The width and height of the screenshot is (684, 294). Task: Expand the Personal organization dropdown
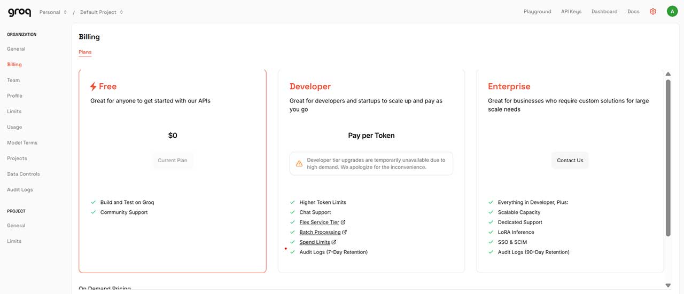coord(53,12)
